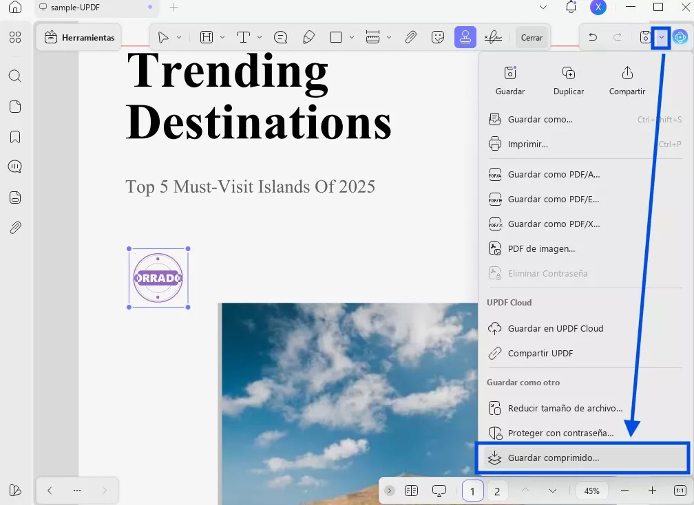Click the Herramientas button
Image resolution: width=694 pixels, height=505 pixels.
tap(79, 38)
